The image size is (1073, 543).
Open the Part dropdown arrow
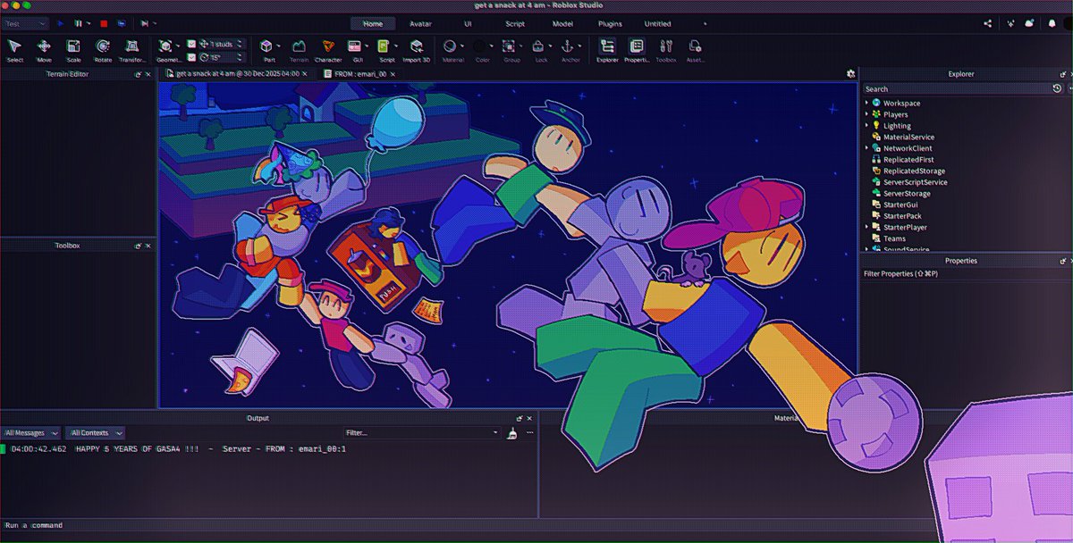click(280, 46)
